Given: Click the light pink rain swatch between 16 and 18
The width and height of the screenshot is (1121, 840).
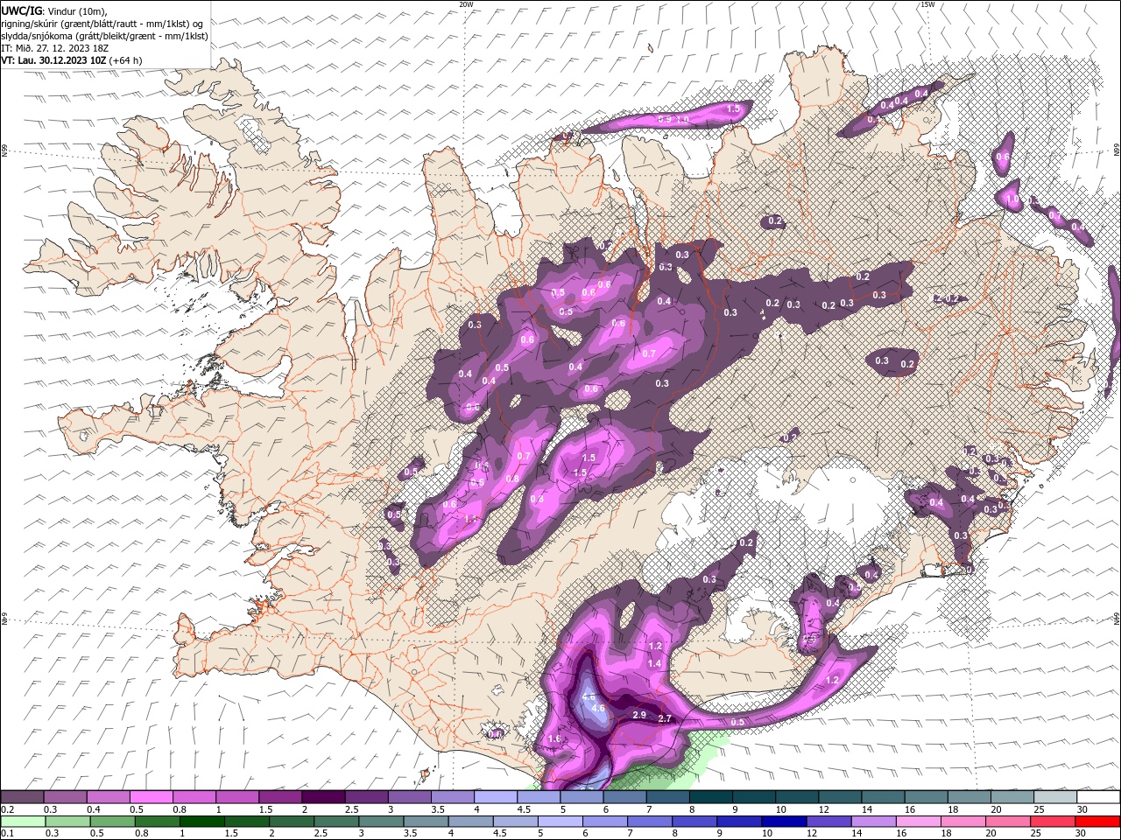Looking at the screenshot, I should point(917,821).
